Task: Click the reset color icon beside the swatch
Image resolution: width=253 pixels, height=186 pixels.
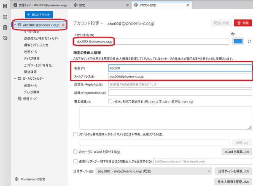Action: coord(249,41)
